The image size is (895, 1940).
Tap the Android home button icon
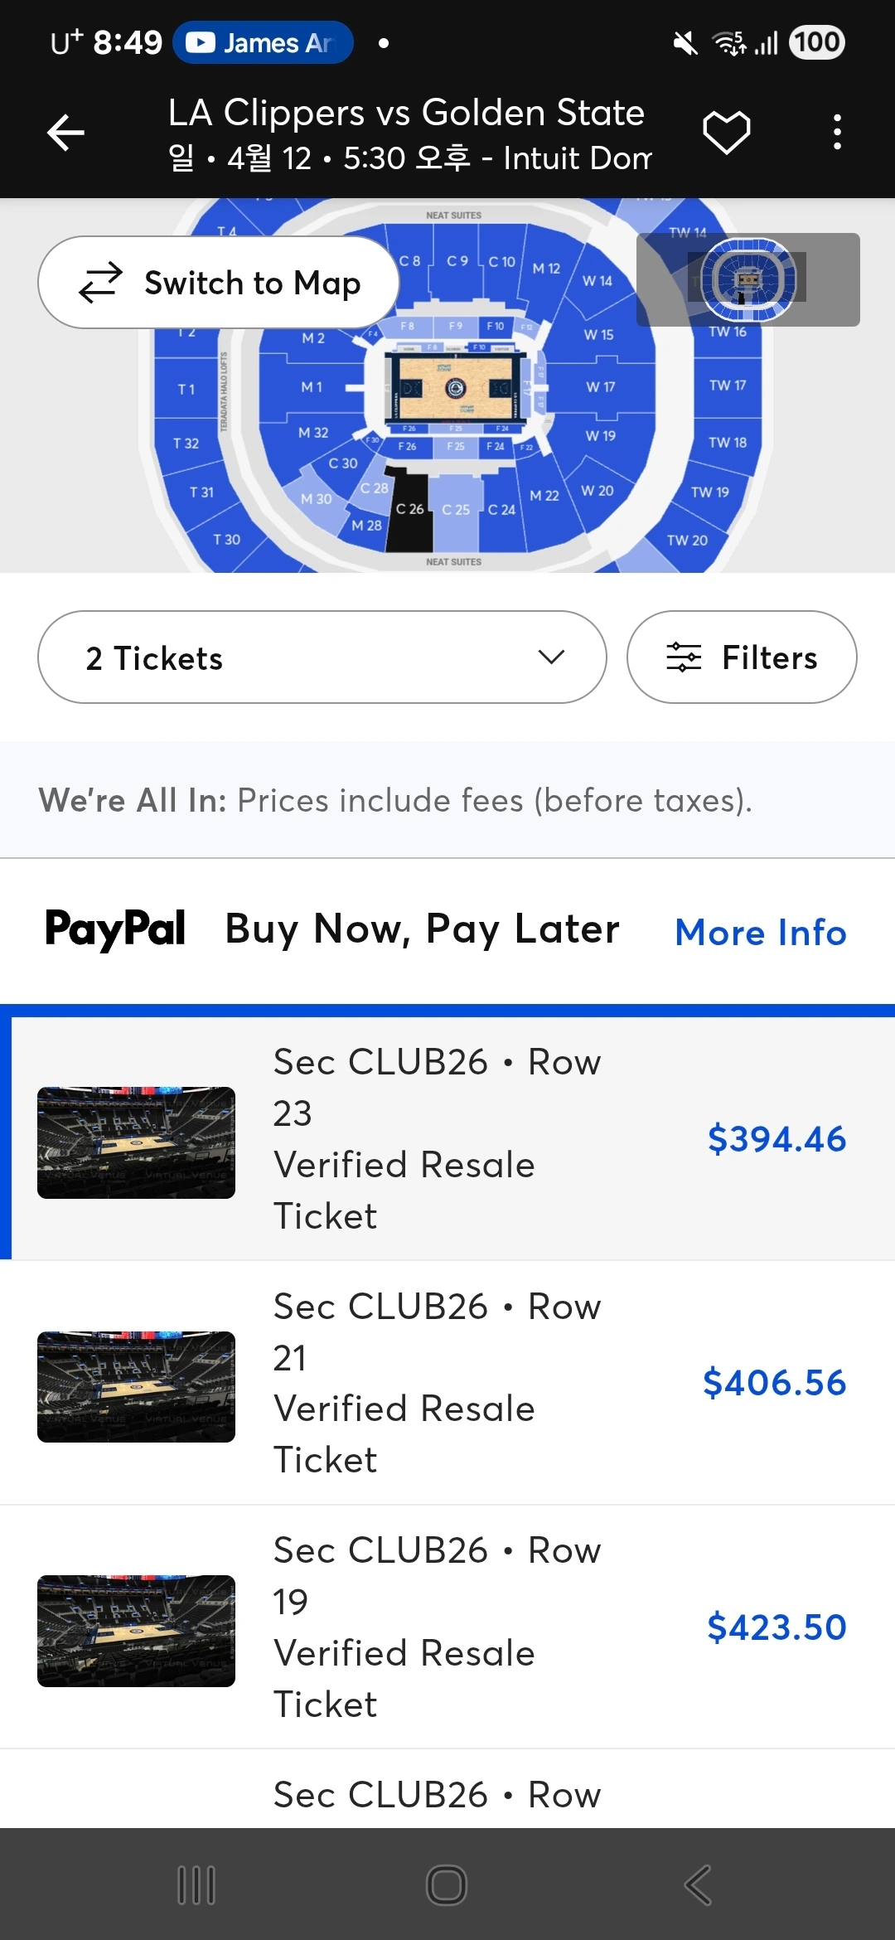[x=447, y=1885]
